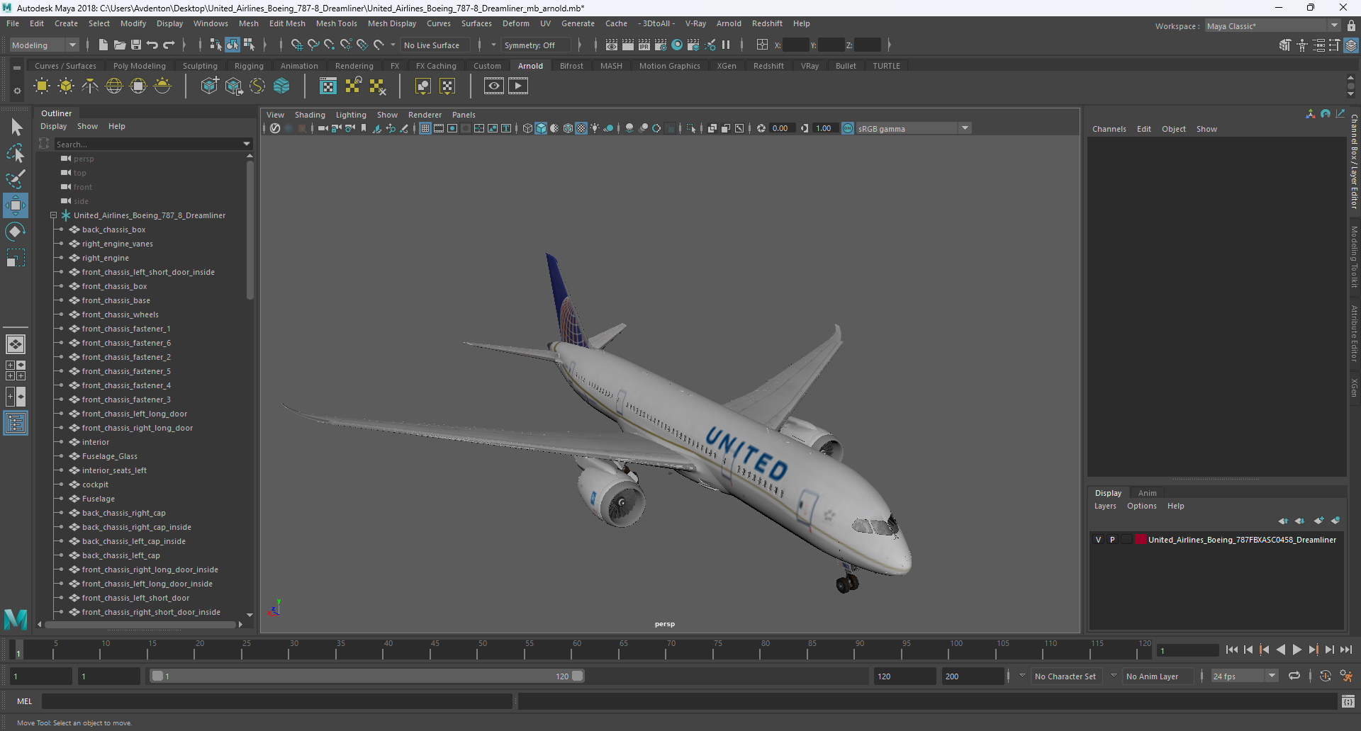Viewport: 1361px width, 731px height.
Task: Click the New scene icon
Action: 103,45
